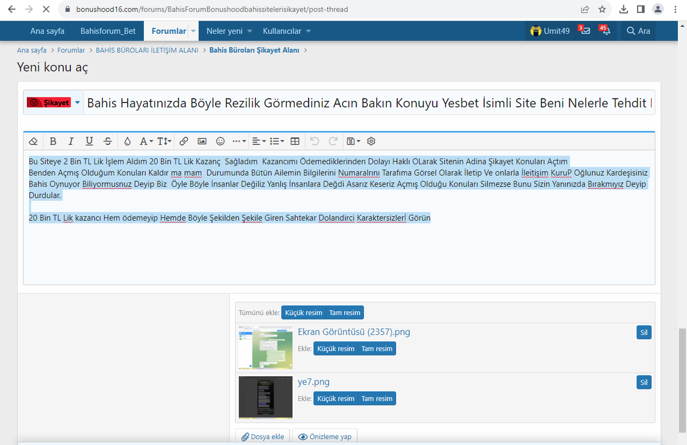Open the Ara search button
687x445 pixels.
point(638,31)
